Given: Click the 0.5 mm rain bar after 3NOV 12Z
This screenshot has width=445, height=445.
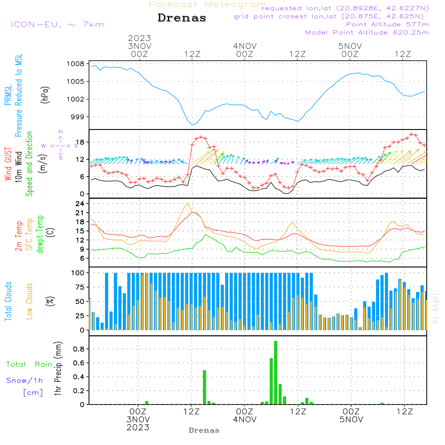Looking at the screenshot, I should pyautogui.click(x=204, y=388).
